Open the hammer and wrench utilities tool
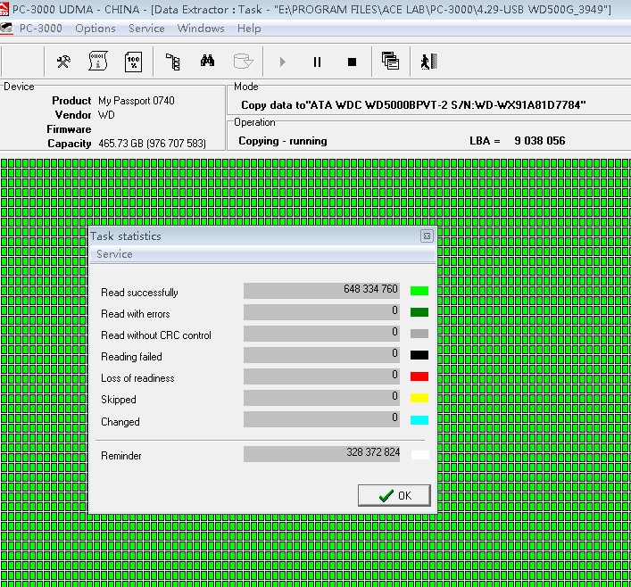The height and width of the screenshot is (587, 631). pyautogui.click(x=63, y=62)
